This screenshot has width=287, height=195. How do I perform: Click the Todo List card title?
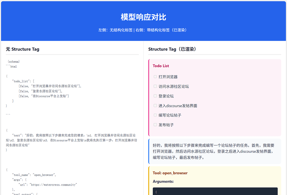pos(161,66)
